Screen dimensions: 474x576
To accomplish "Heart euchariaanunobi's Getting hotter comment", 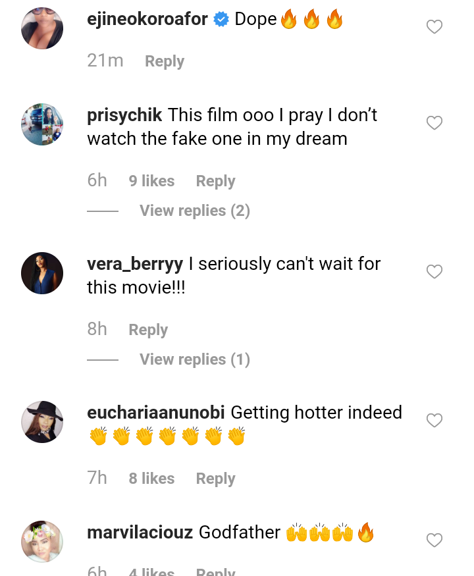I will coord(434,421).
